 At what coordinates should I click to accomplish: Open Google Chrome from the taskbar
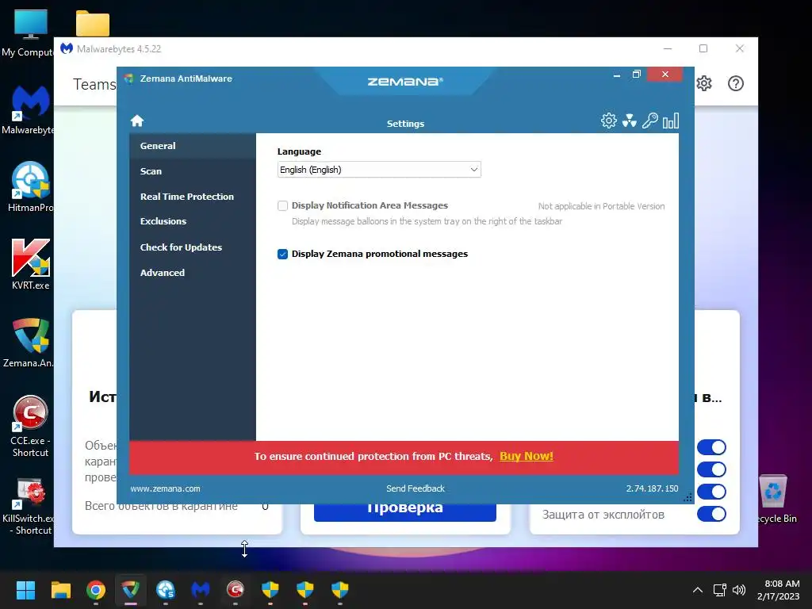click(96, 590)
